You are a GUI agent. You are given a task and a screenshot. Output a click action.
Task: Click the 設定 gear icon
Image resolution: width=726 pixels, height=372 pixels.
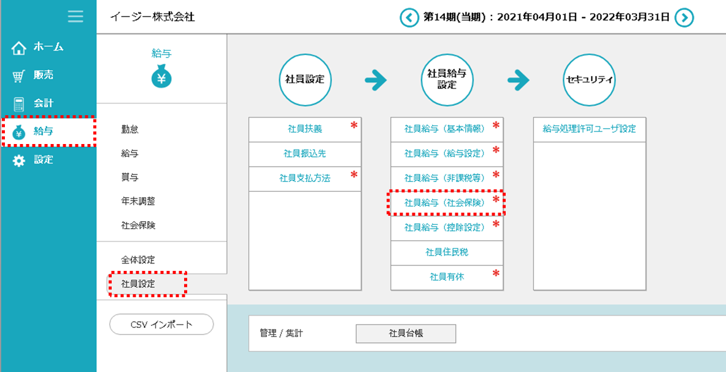(19, 160)
